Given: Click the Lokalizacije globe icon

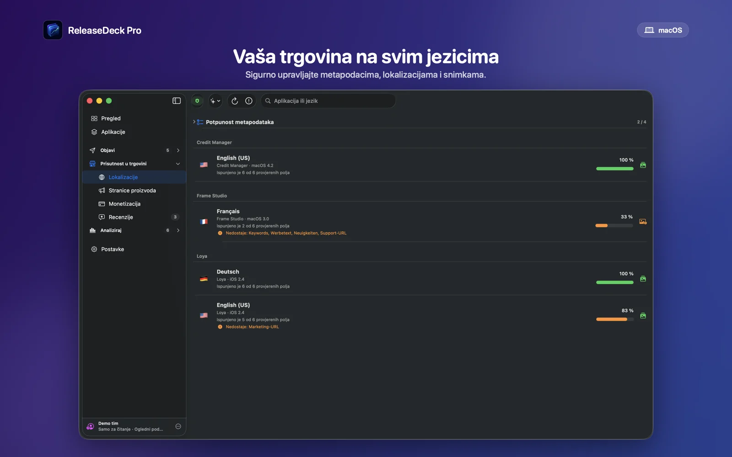Looking at the screenshot, I should pos(102,177).
